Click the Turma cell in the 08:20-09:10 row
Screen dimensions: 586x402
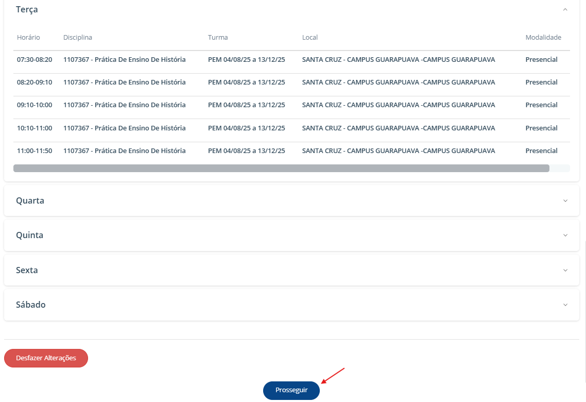(246, 82)
